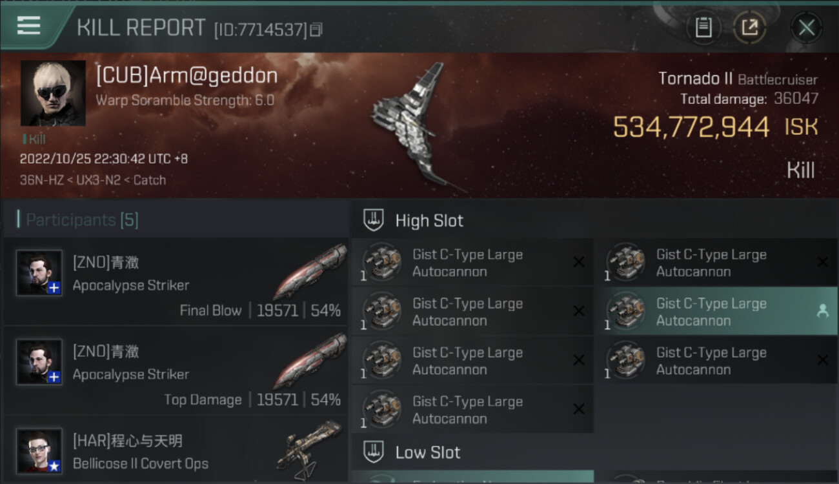Click the Catch region location link
839x484 pixels.
point(150,180)
